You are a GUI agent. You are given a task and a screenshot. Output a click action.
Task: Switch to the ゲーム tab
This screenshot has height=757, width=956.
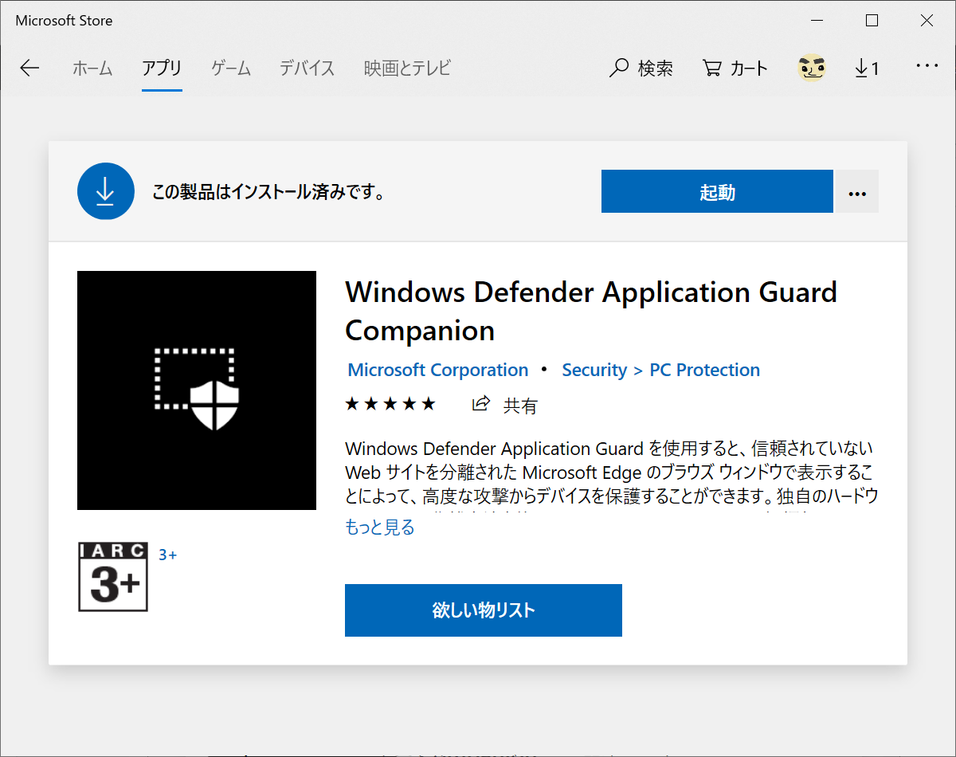231,69
